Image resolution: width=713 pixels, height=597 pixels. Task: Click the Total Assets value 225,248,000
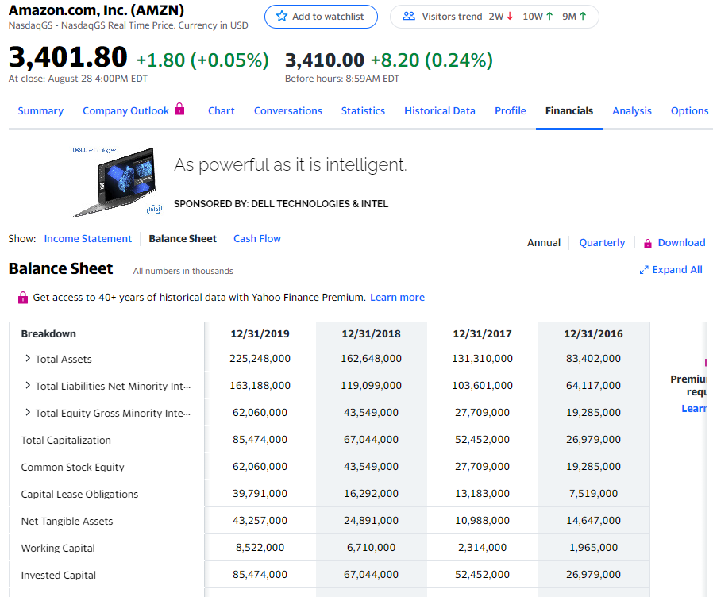tap(260, 358)
